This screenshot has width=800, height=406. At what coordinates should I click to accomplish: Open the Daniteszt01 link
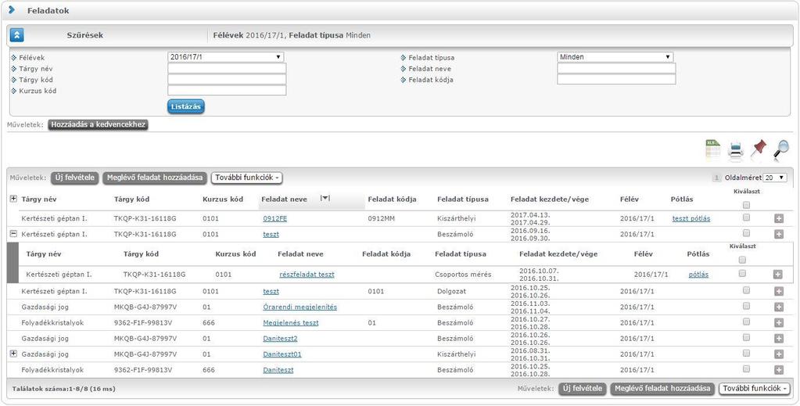(282, 354)
